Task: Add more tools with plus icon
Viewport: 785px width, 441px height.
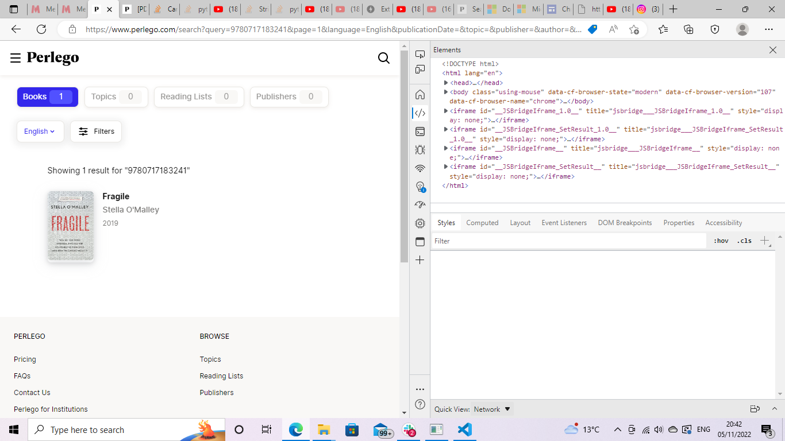Action: (x=420, y=260)
